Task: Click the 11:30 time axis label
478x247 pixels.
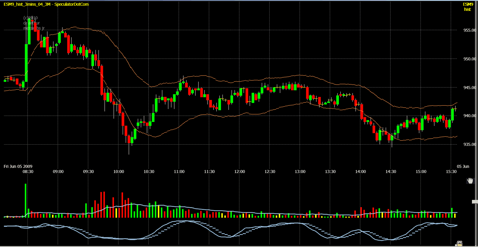Action: (x=210, y=172)
